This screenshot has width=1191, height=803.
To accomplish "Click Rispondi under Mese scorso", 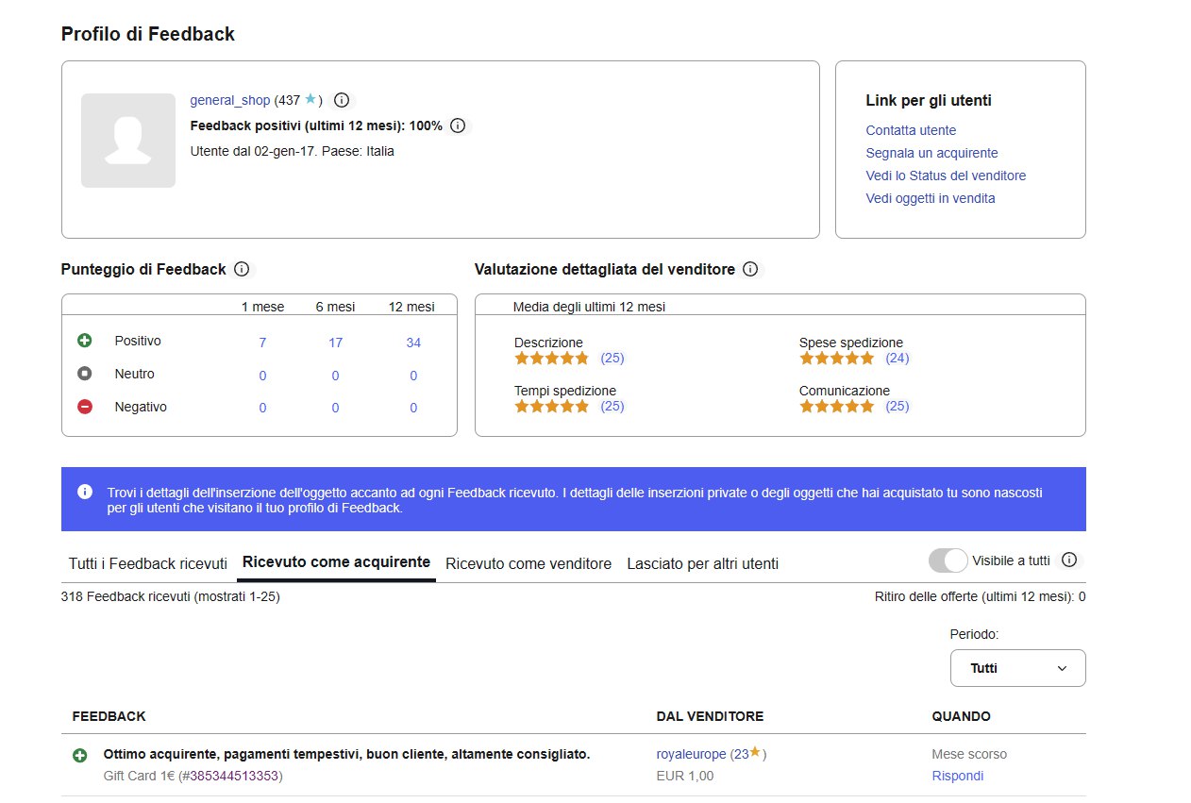I will 957,776.
